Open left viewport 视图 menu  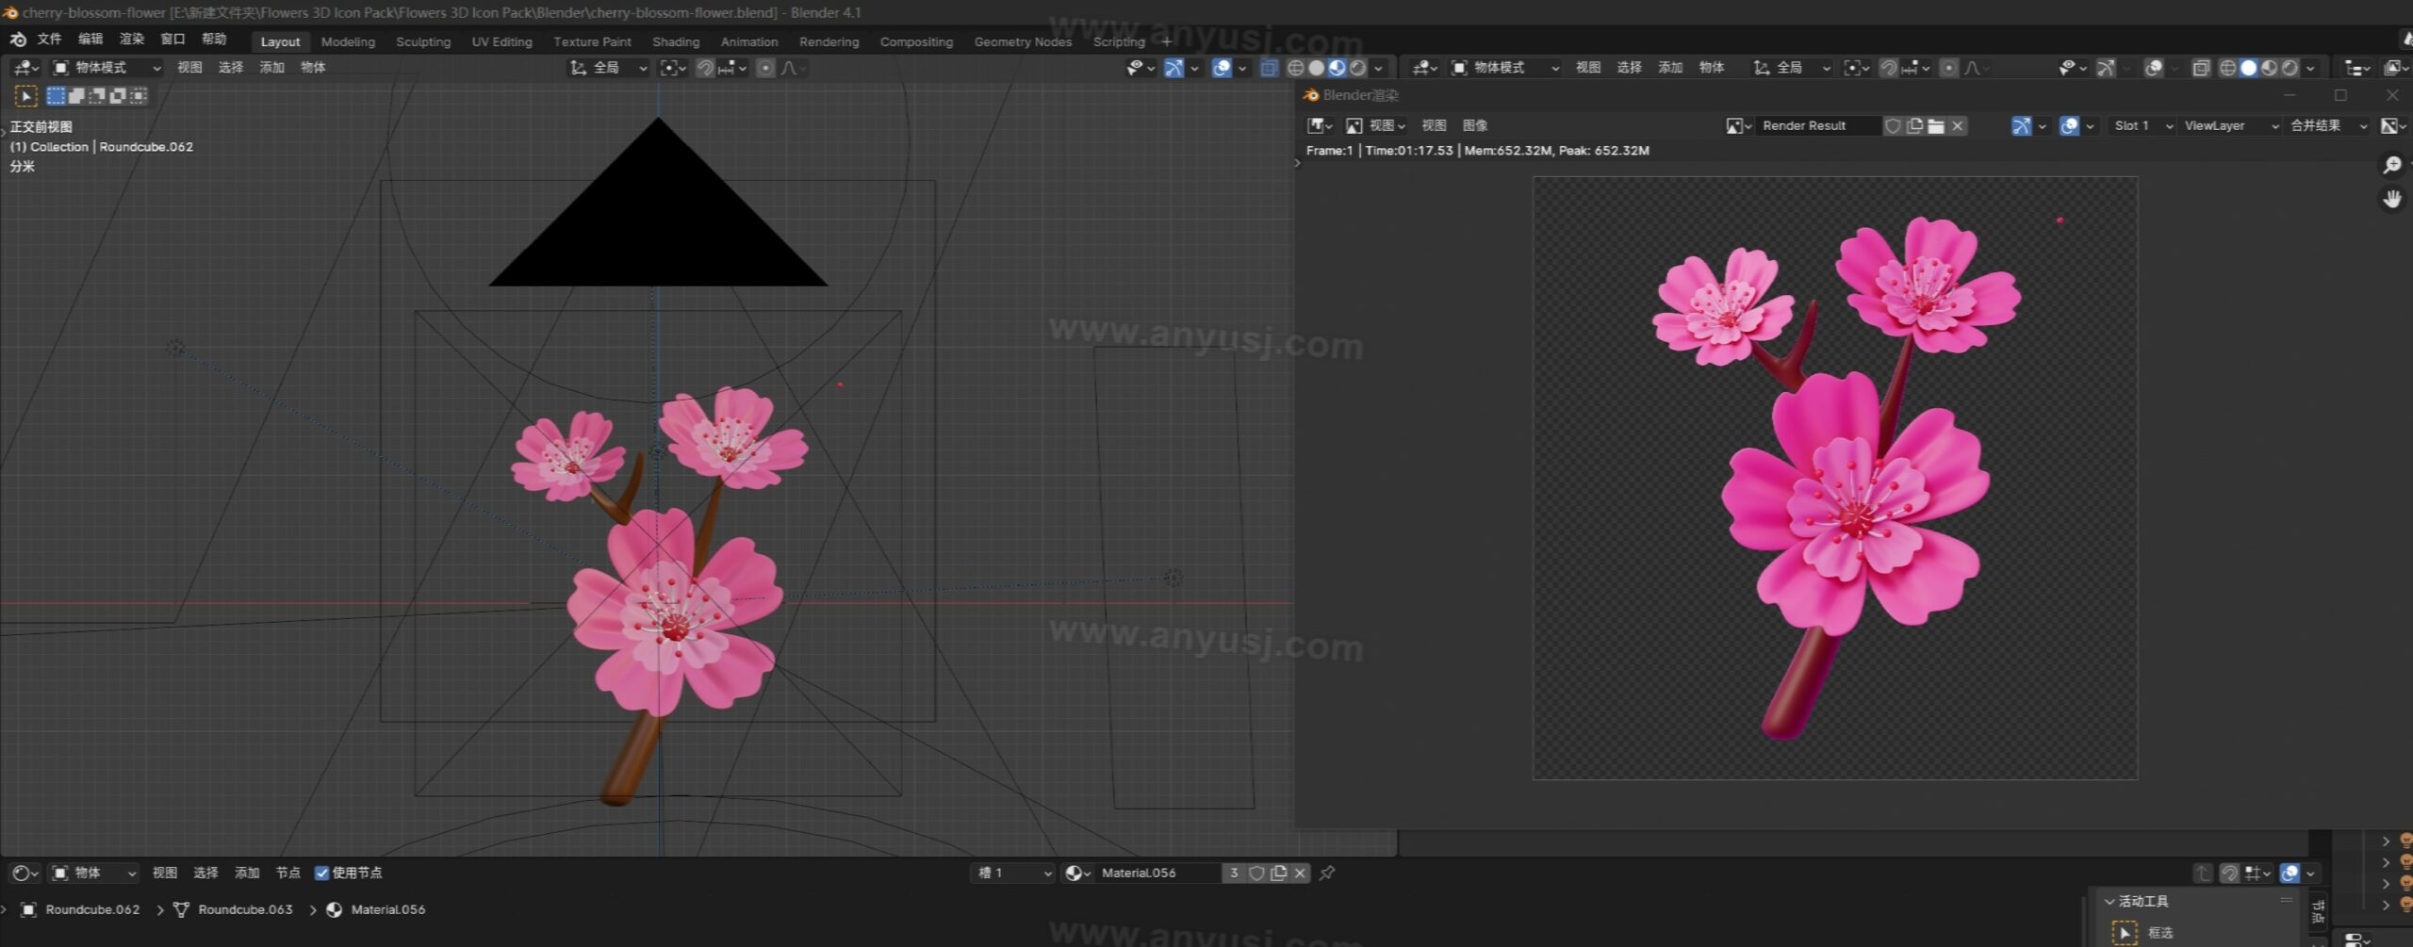click(189, 68)
